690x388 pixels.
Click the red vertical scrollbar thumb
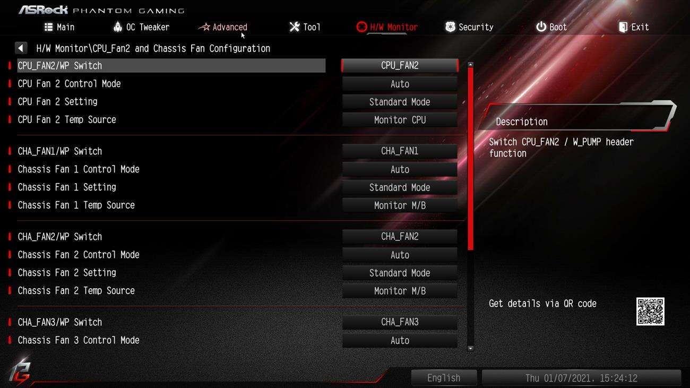(470, 158)
